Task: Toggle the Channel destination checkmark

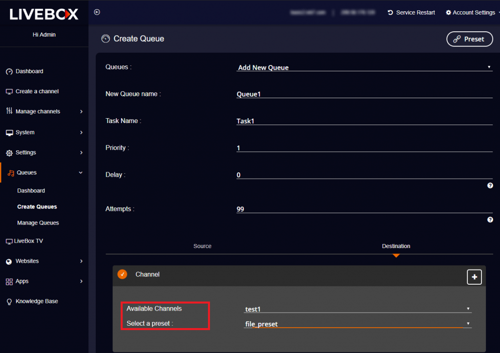Action: (122, 274)
